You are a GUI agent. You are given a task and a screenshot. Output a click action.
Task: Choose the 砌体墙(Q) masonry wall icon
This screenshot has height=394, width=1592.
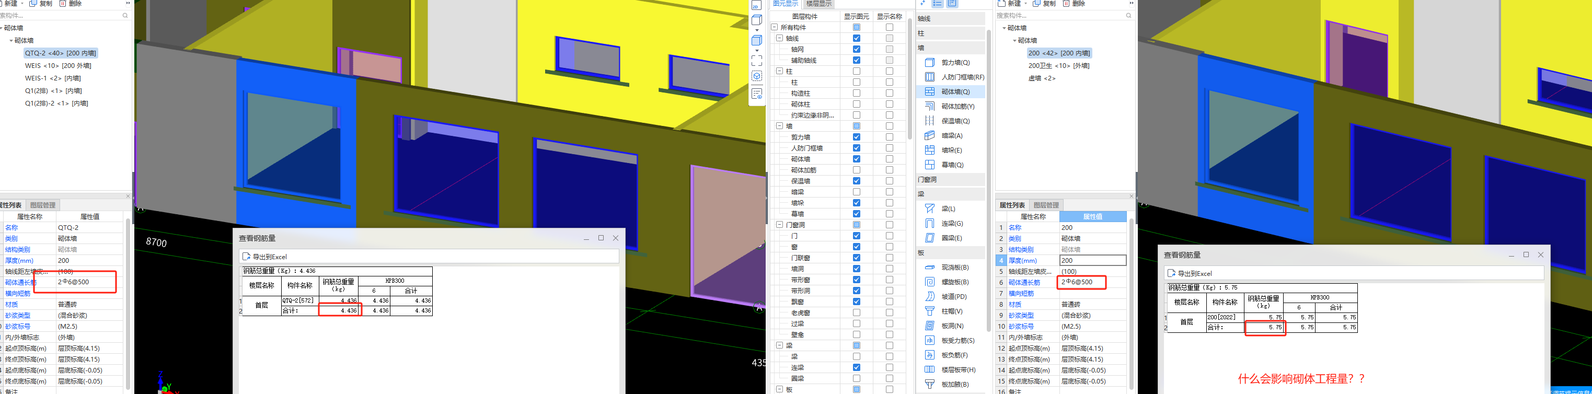(929, 91)
